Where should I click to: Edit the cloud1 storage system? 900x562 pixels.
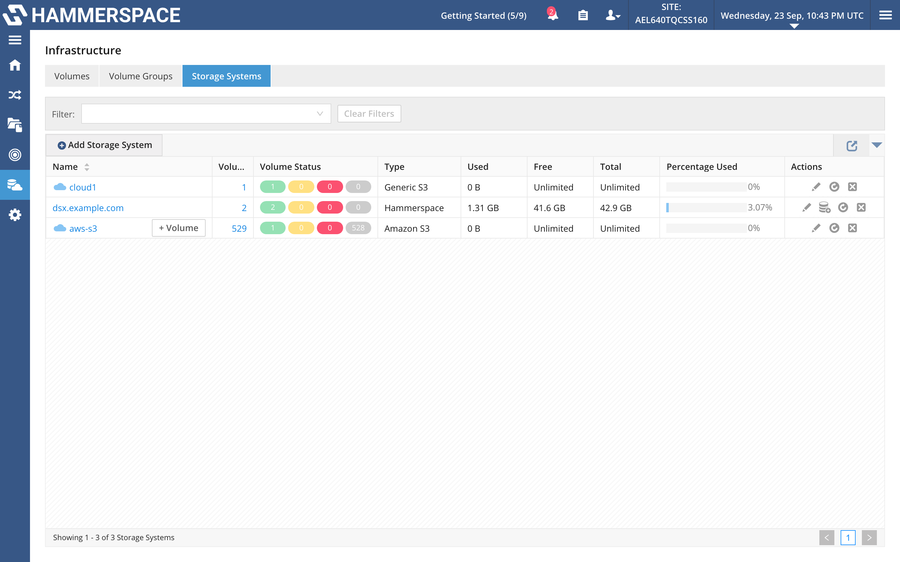tap(816, 187)
